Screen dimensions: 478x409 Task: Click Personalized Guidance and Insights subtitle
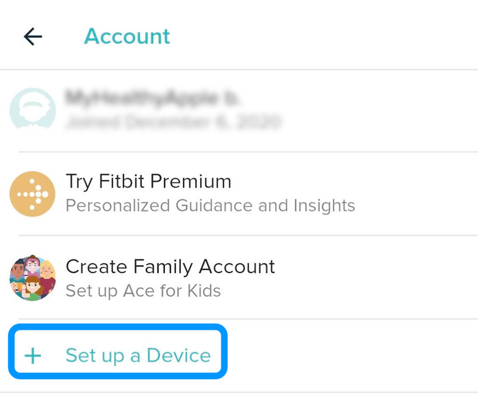(x=210, y=206)
